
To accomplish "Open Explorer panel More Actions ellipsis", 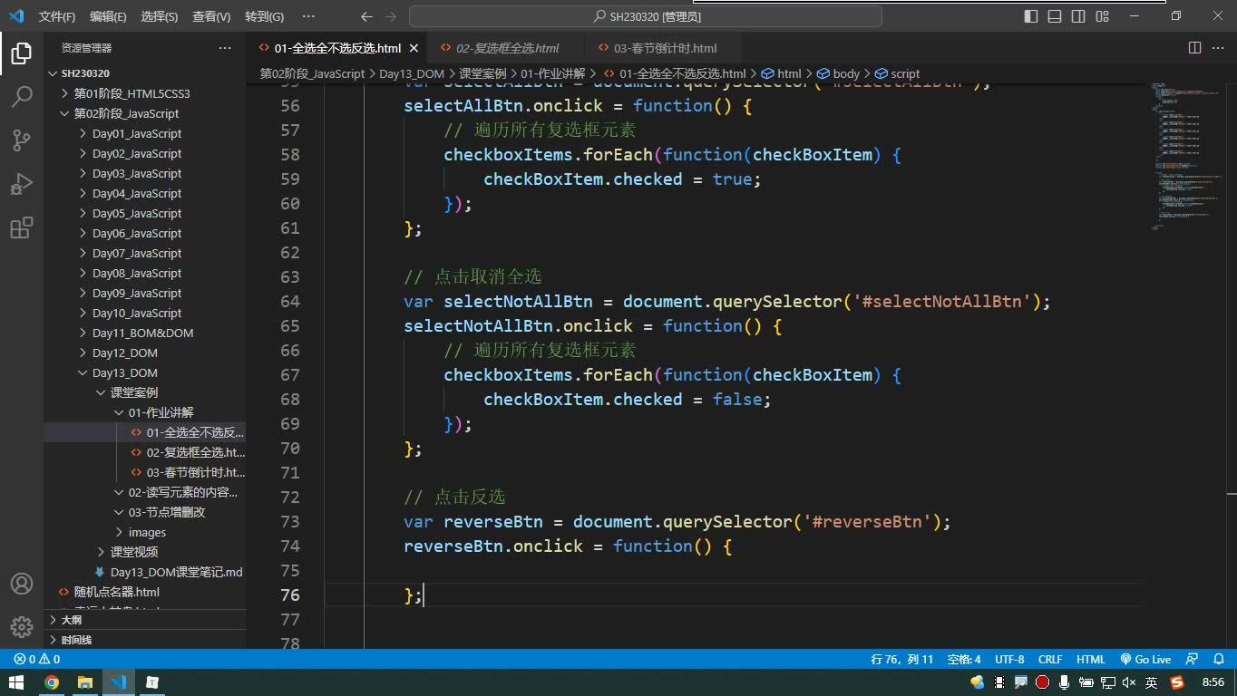I will (x=225, y=48).
